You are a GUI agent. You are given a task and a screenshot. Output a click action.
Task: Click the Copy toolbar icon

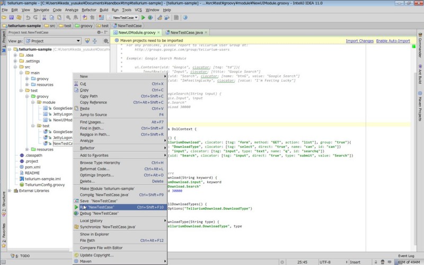point(51,17)
